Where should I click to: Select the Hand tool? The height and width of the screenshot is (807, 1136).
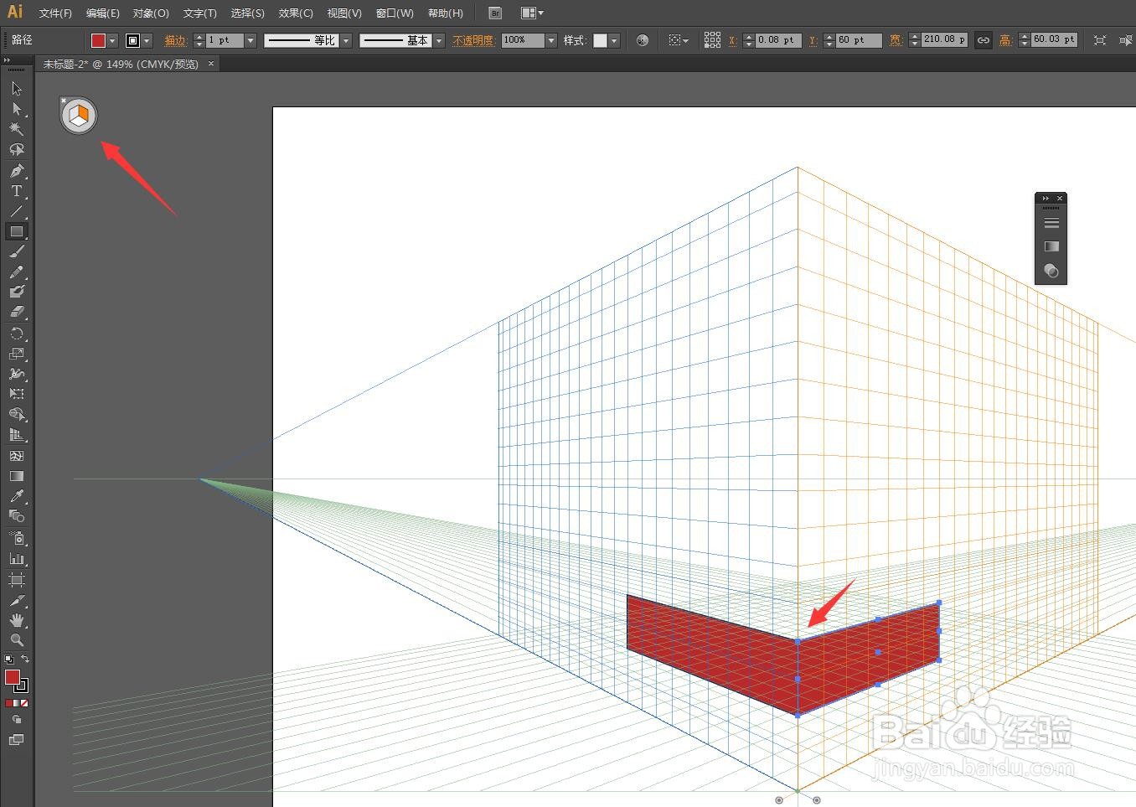tap(17, 620)
